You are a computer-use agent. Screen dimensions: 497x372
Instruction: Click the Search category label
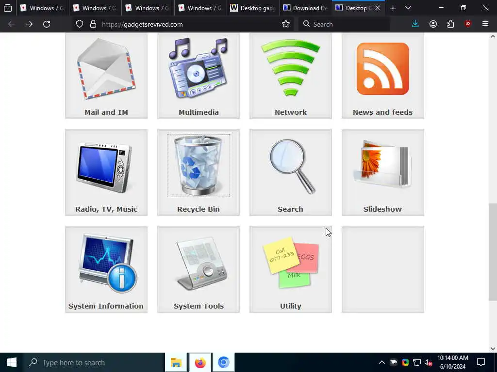[290, 209]
